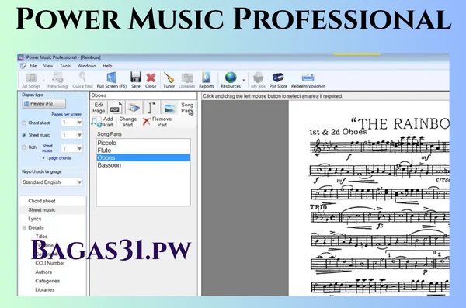Click the scanner icon in part toolbar
Image resolution: width=466 pixels, height=308 pixels.
click(134, 108)
